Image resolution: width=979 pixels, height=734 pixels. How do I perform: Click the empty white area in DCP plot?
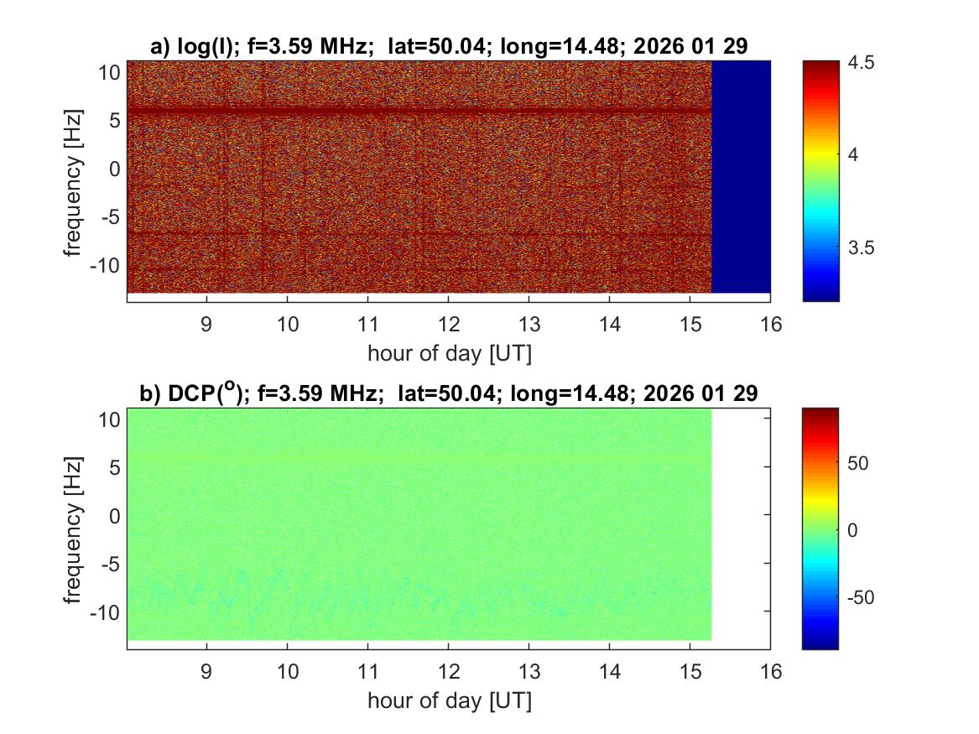pyautogui.click(x=741, y=524)
